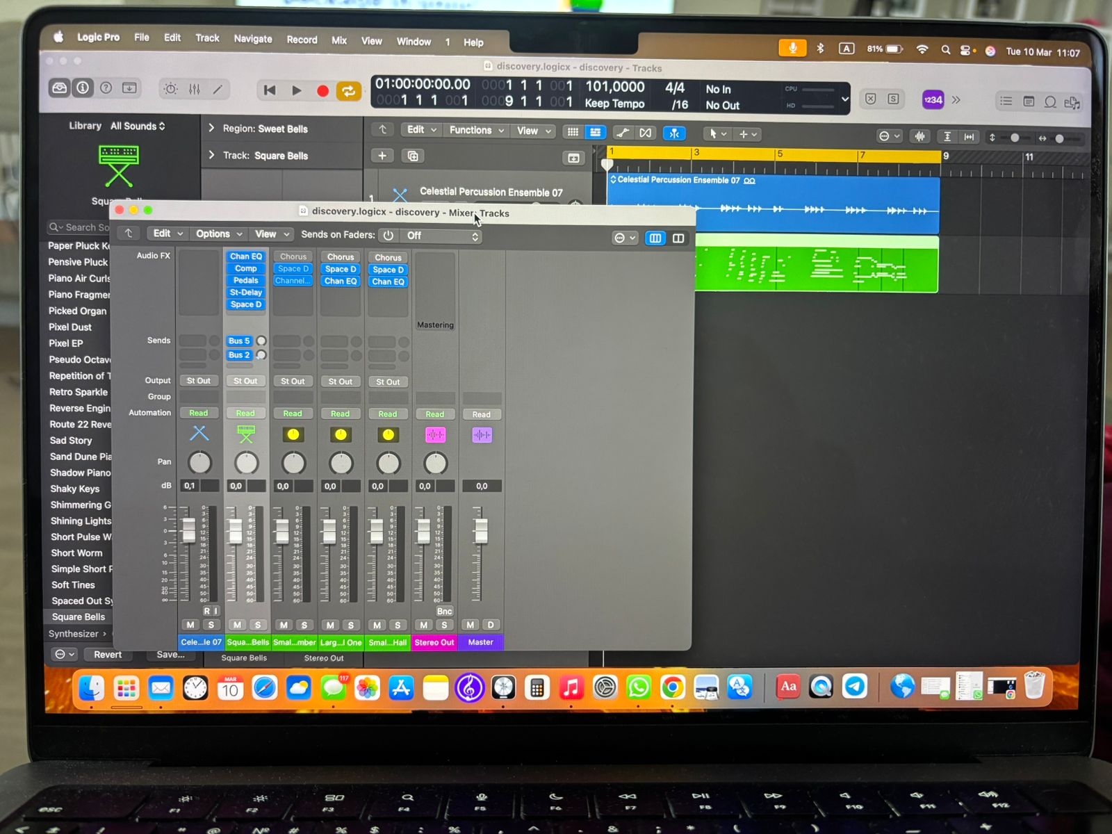This screenshot has height=834, width=1112.
Task: Click the Quick Help question mark button
Action: 106,88
